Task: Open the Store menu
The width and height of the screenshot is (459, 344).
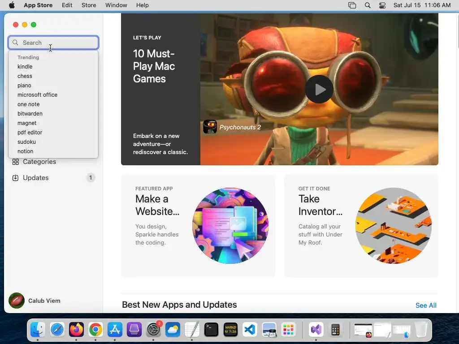Action: point(89,5)
